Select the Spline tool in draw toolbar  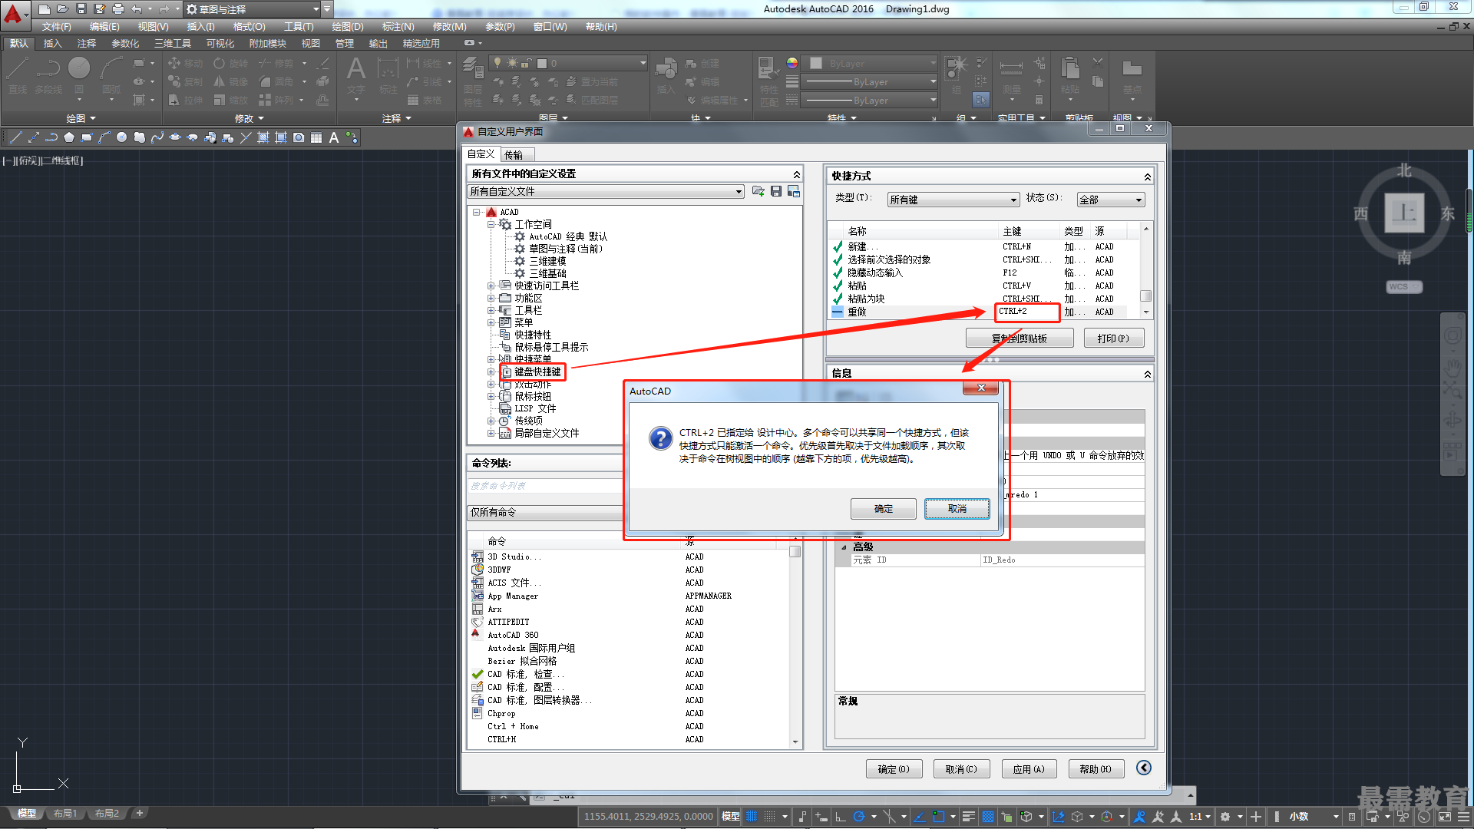point(157,137)
